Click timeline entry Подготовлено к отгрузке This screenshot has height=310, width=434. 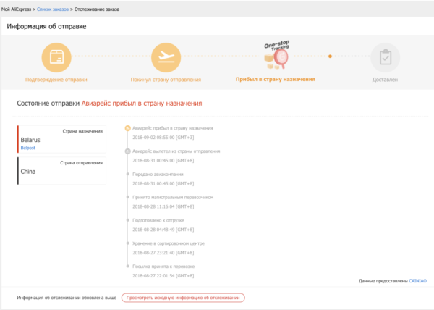click(158, 220)
